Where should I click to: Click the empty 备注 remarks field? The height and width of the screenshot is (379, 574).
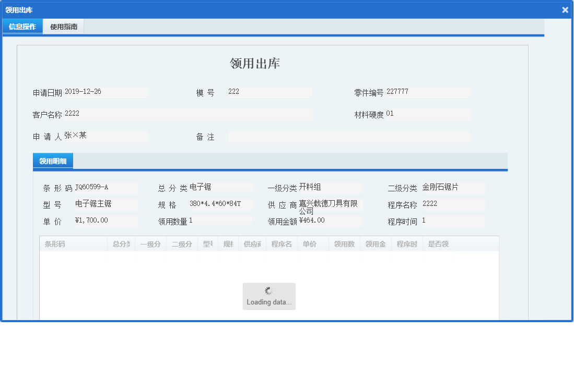(350, 137)
